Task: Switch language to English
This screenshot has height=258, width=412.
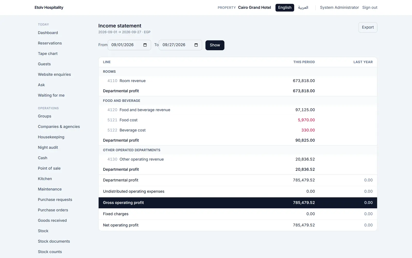Action: tap(285, 8)
